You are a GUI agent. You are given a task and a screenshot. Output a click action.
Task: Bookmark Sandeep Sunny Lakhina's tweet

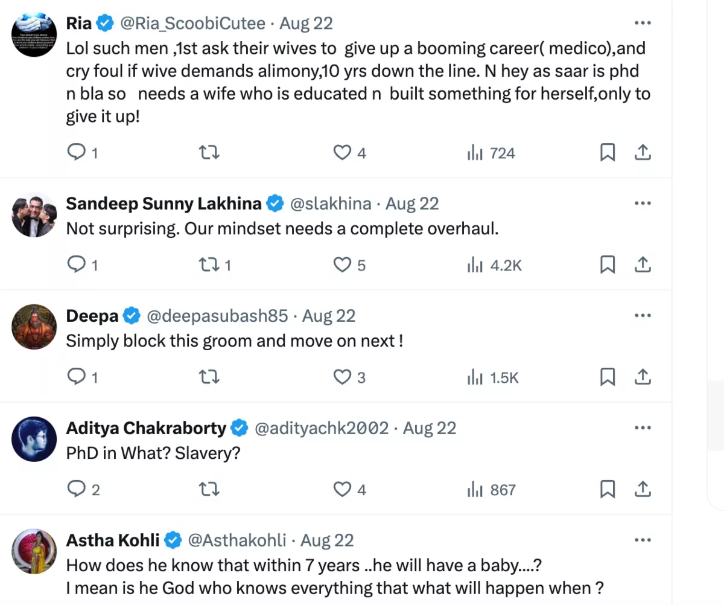tap(607, 265)
